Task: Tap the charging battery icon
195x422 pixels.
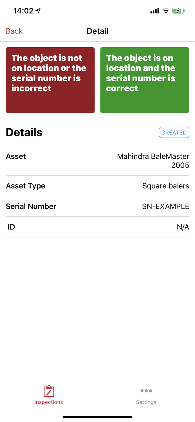Action: pyautogui.click(x=178, y=11)
